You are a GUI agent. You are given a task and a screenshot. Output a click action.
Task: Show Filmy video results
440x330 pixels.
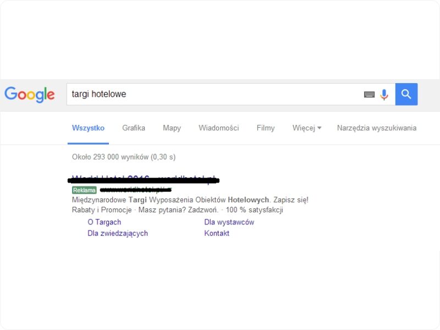click(265, 128)
